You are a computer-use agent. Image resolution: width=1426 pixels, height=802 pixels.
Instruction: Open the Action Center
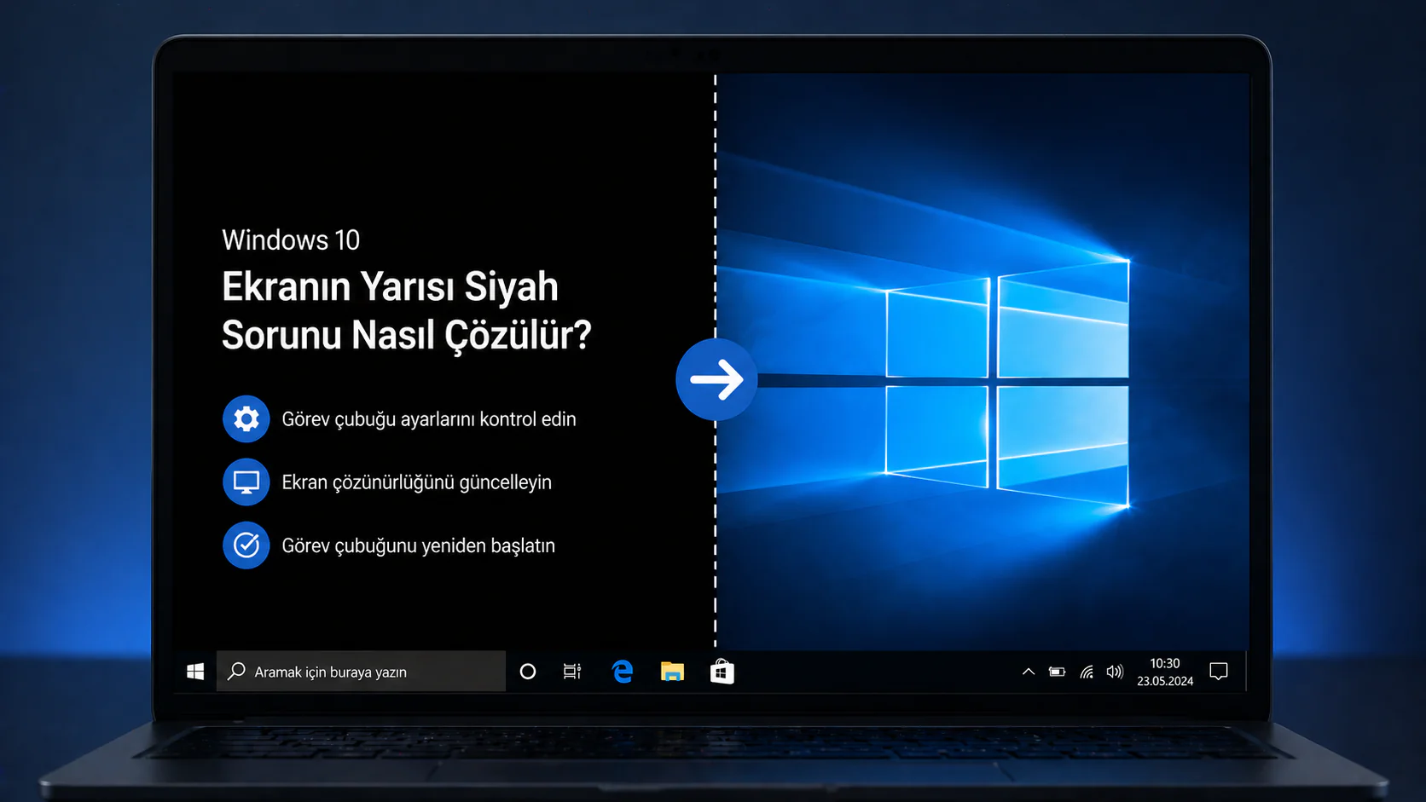pyautogui.click(x=1219, y=672)
